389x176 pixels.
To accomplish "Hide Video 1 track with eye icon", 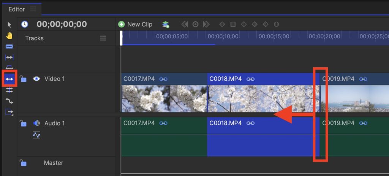I will (36, 79).
